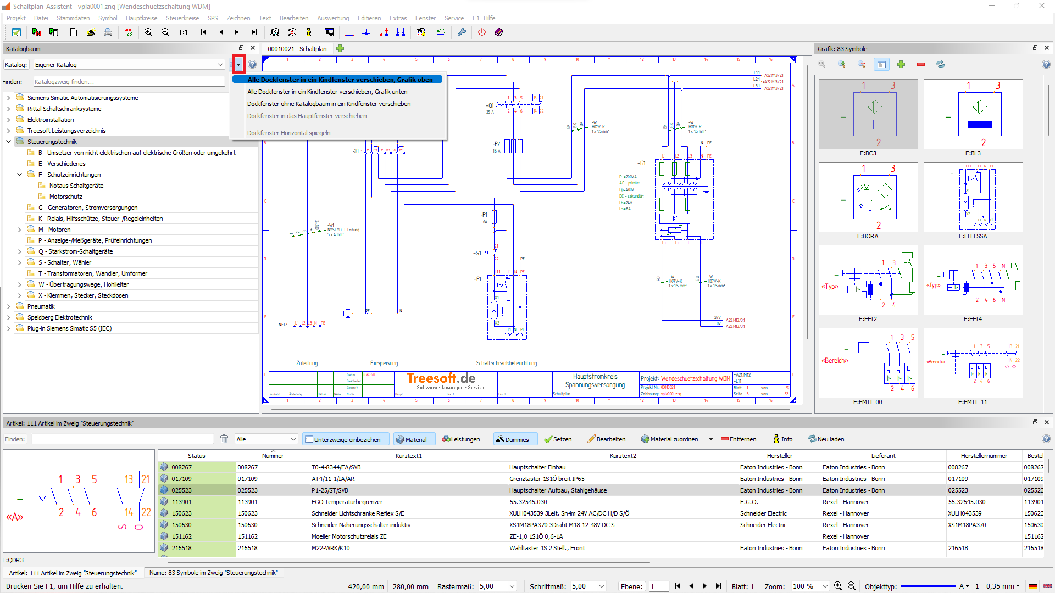Select the E:BORA symbol thumbnail
Screen dimensions: 1055x593
pos(868,197)
